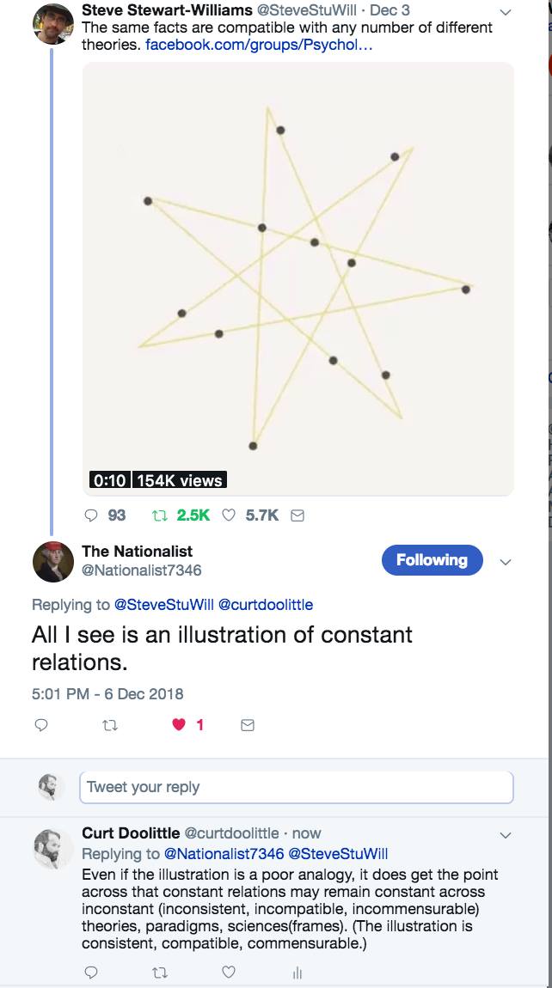552x988 pixels.
Task: Unlike The Nationalist's tweet with red heart
Action: [x=179, y=725]
